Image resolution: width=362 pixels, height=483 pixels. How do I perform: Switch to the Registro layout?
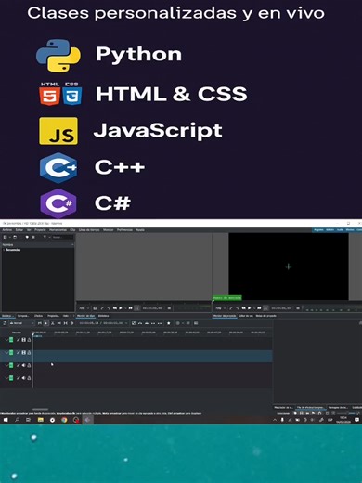pyautogui.click(x=318, y=230)
